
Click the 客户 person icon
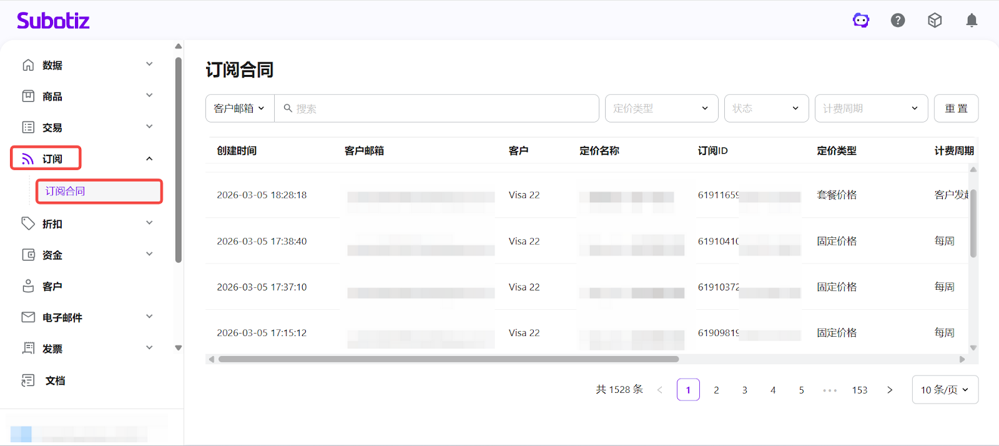[x=28, y=286]
